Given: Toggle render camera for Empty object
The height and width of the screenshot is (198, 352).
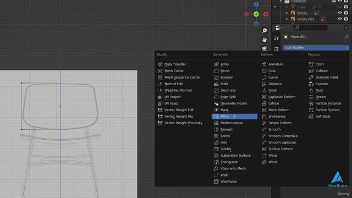Looking at the screenshot, I should coord(346,13).
